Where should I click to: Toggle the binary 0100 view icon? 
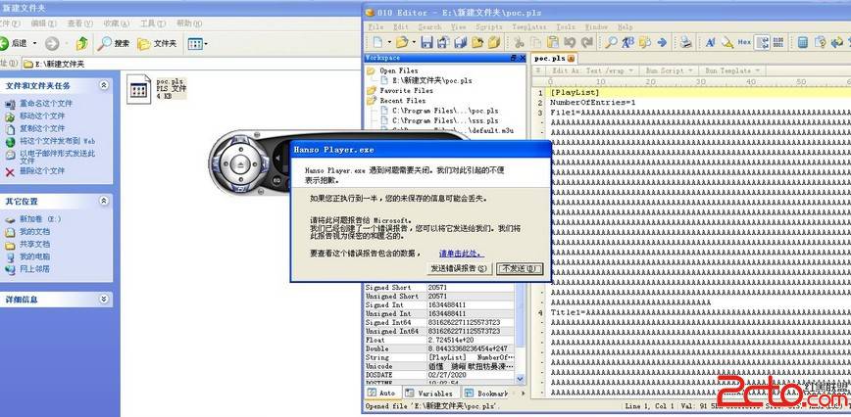(778, 42)
